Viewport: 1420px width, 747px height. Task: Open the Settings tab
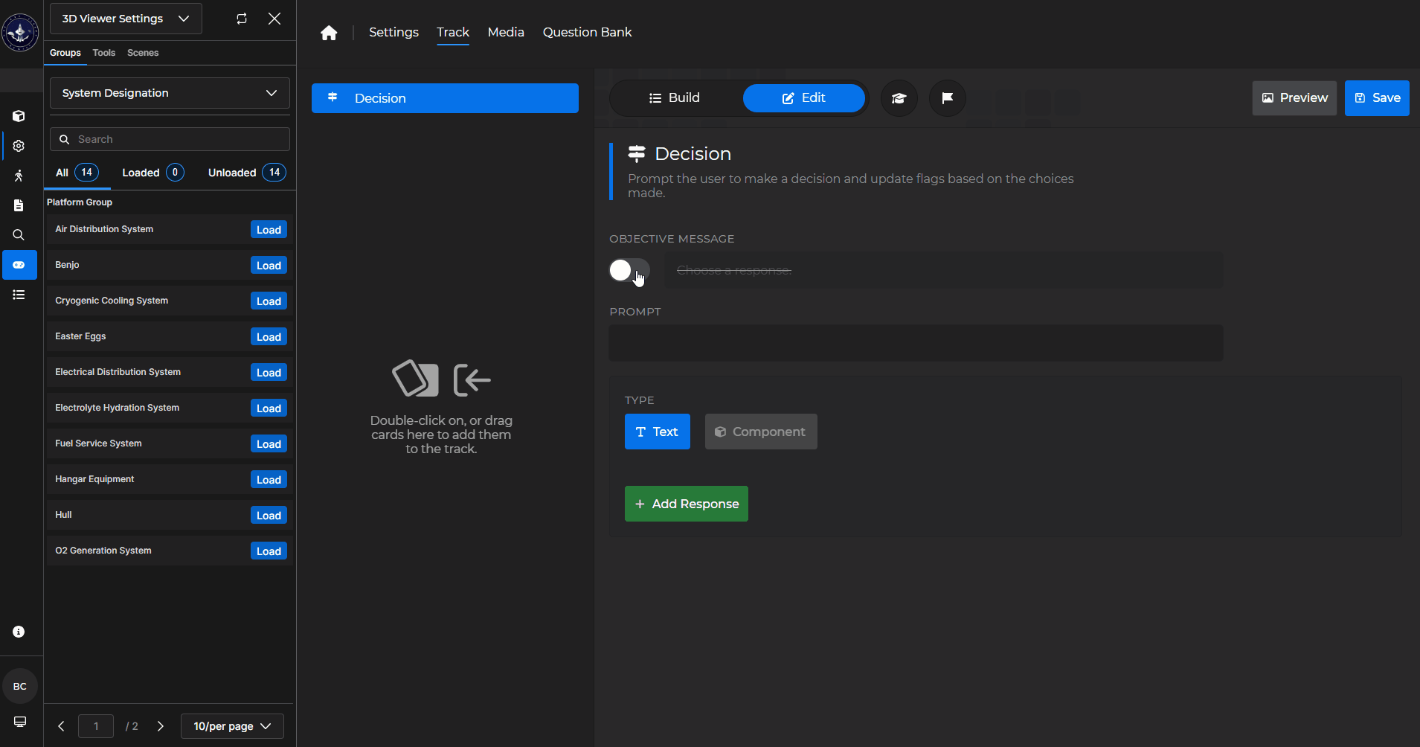393,32
